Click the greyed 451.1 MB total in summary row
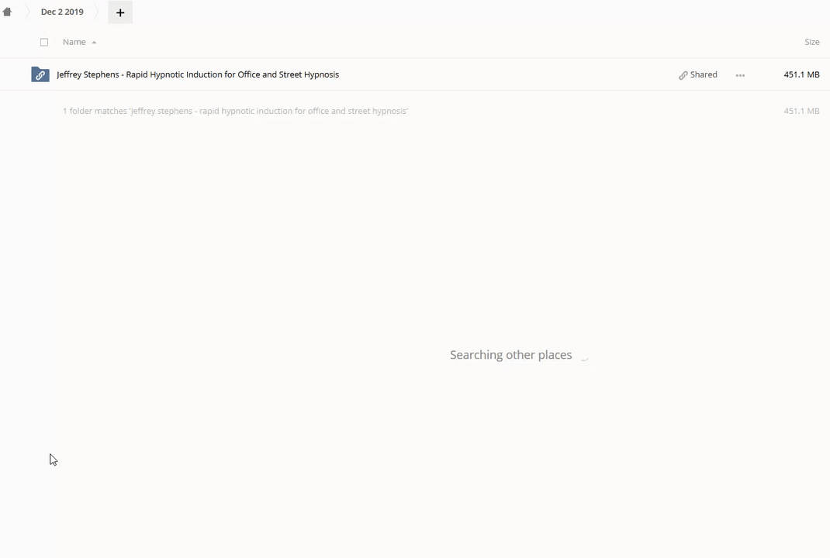 tap(801, 111)
